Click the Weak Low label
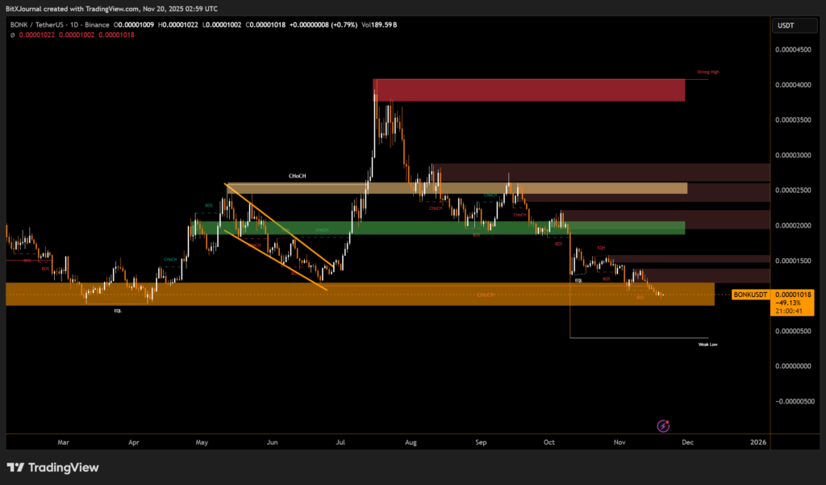 click(707, 344)
